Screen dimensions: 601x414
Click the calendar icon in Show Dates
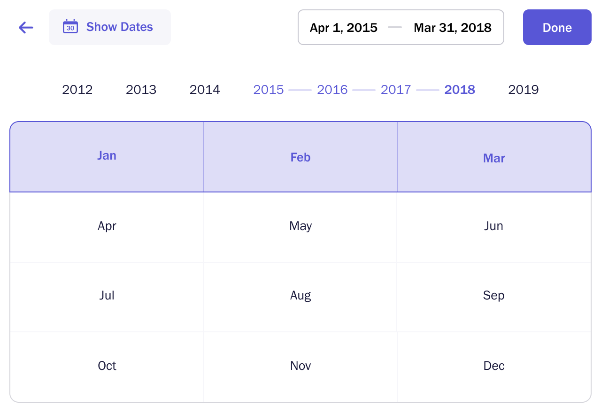(x=70, y=27)
